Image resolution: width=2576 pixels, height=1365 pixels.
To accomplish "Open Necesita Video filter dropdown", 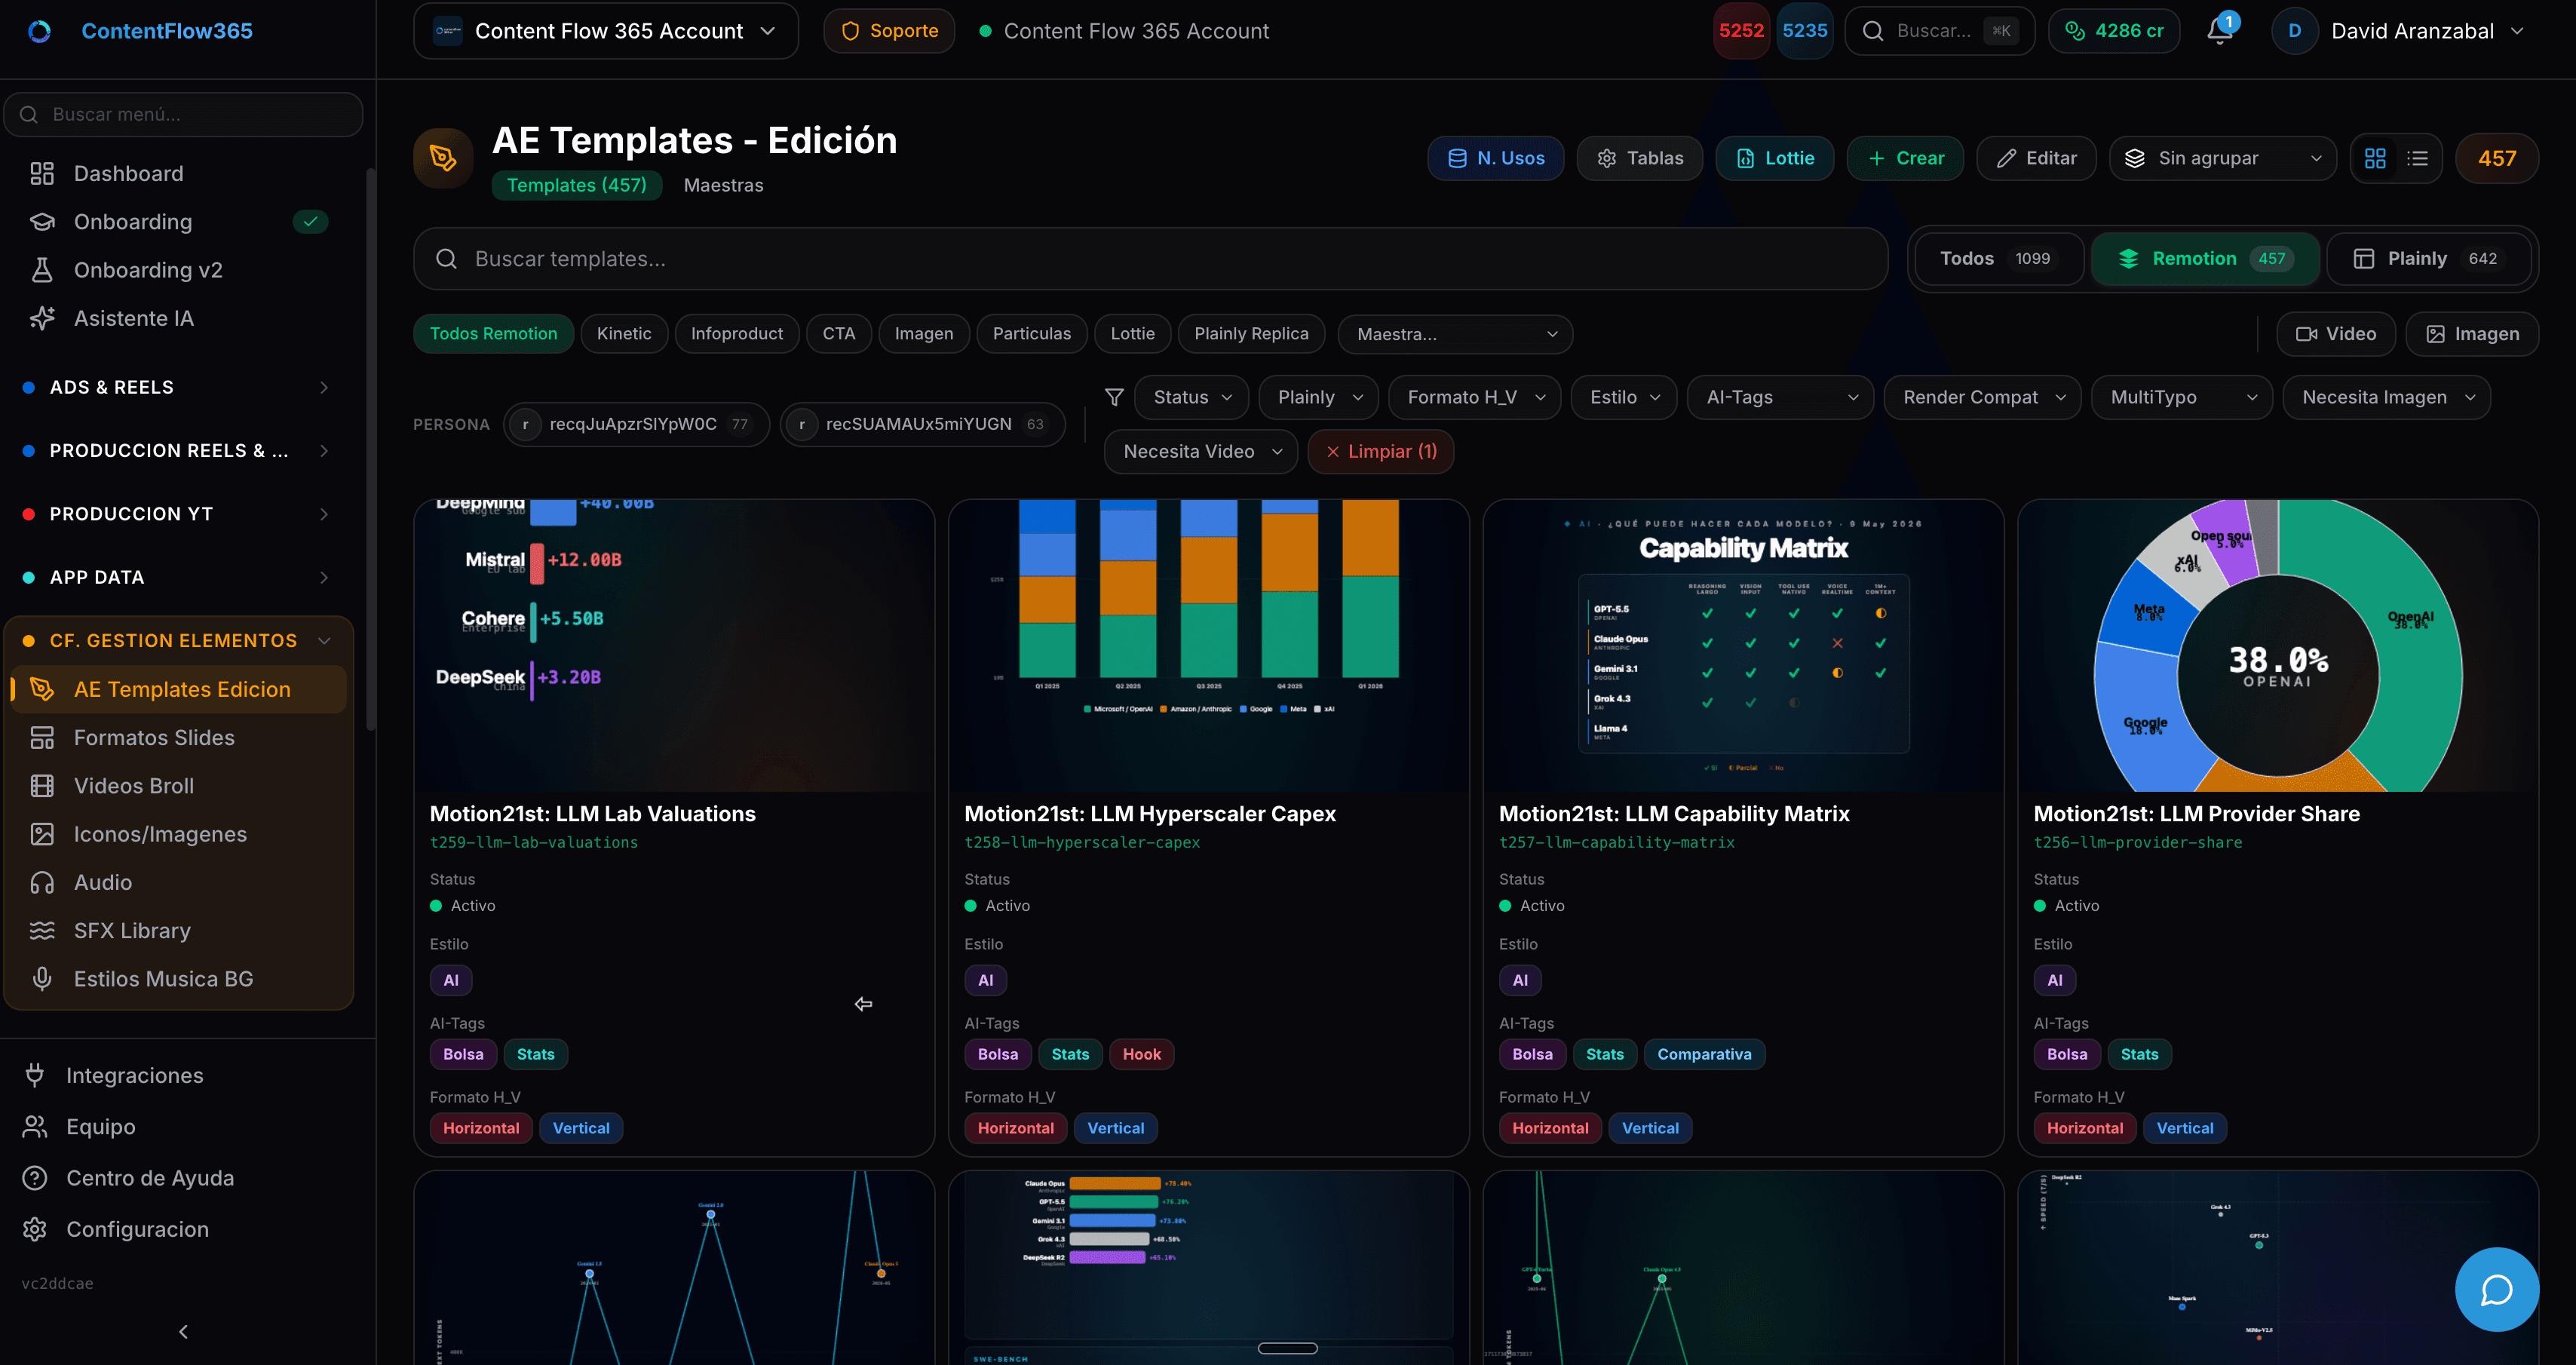I will tap(1200, 451).
